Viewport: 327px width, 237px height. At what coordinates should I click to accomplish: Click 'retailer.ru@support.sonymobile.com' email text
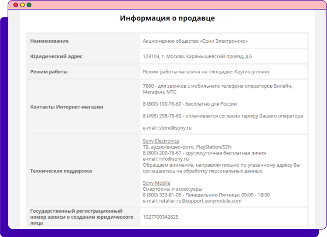point(200,201)
